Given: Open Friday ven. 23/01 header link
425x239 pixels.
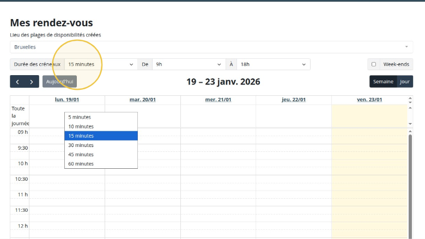Looking at the screenshot, I should 369,100.
